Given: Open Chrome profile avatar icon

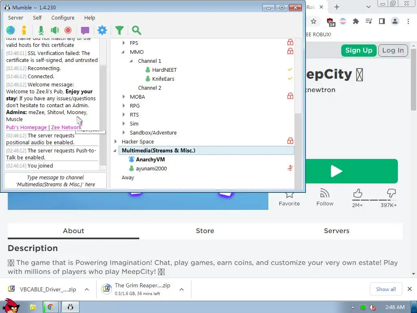Looking at the screenshot, I should point(395,21).
